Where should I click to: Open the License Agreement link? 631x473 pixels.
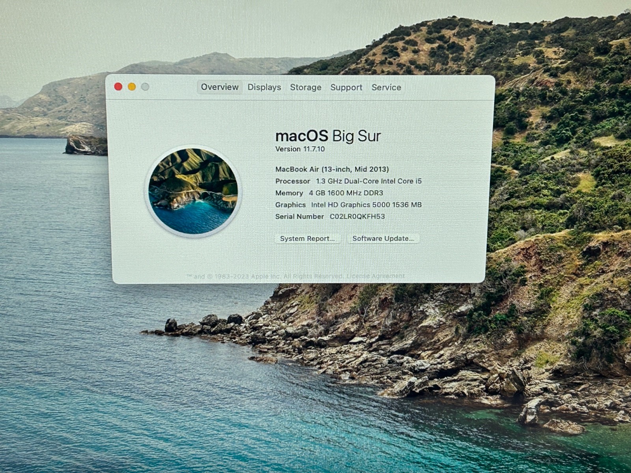(x=376, y=276)
